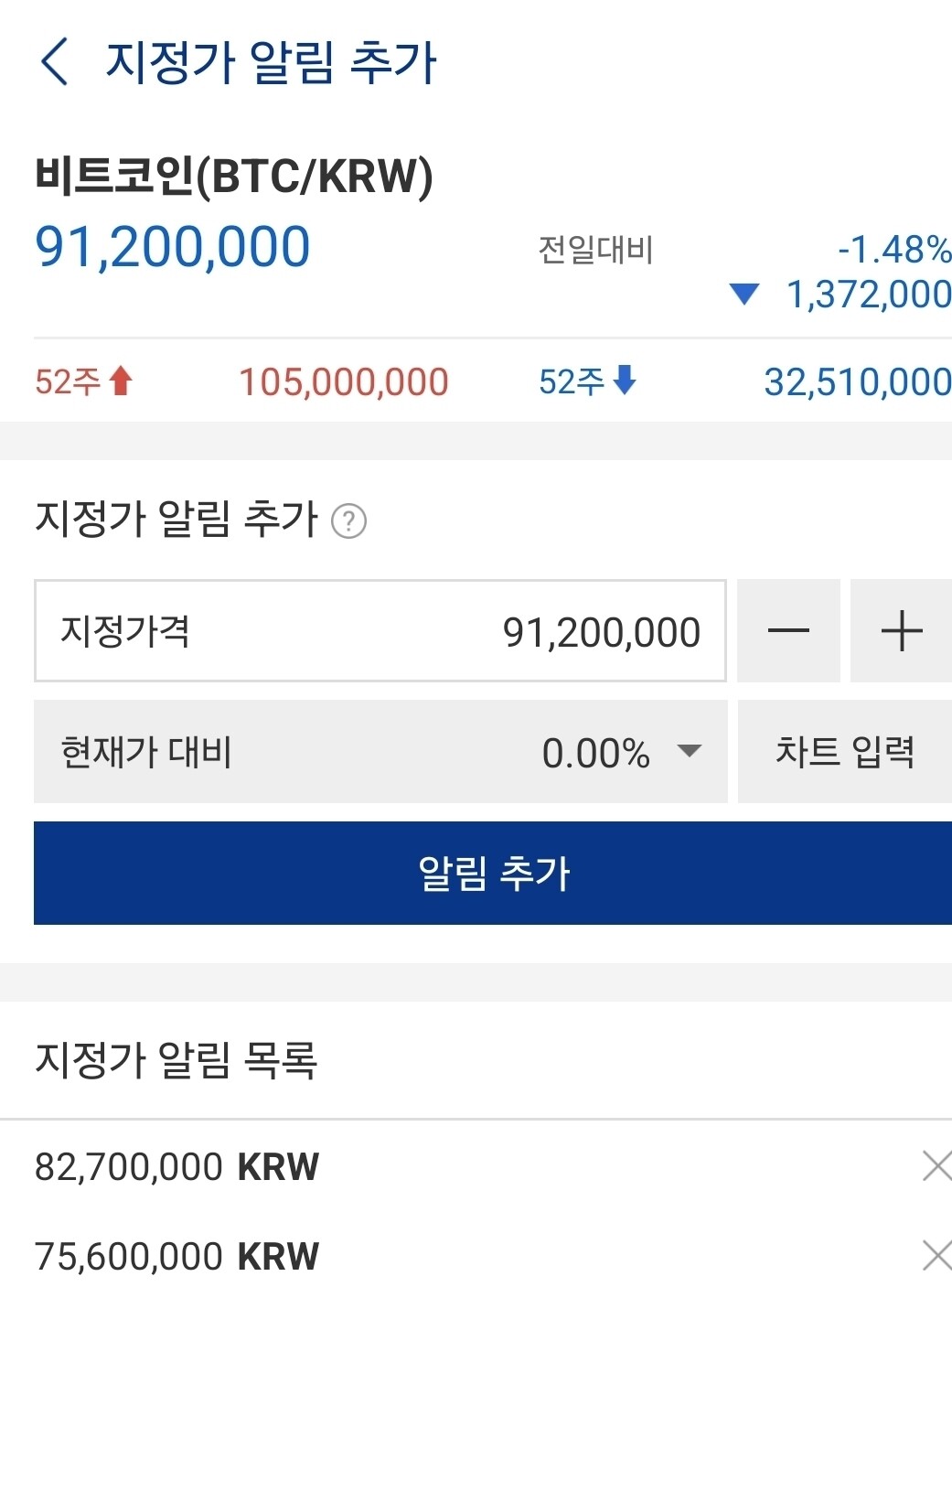Delete the 82,700,000 KRW alert with X
This screenshot has width=952, height=1491.
click(935, 1165)
